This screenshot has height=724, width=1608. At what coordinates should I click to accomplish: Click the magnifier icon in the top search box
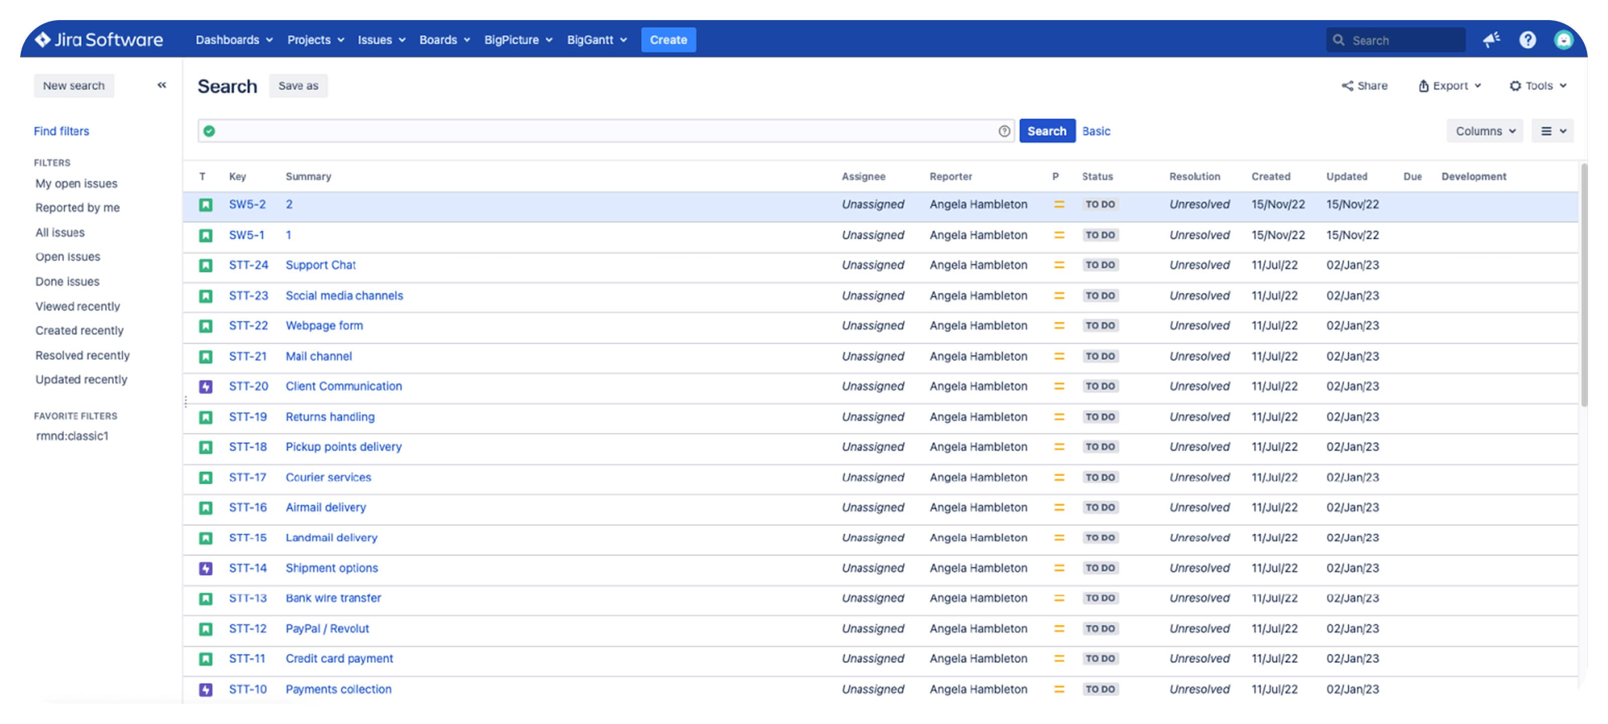[1338, 40]
